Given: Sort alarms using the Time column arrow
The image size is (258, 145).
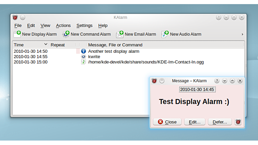Looking at the screenshot, I should pos(46,45).
